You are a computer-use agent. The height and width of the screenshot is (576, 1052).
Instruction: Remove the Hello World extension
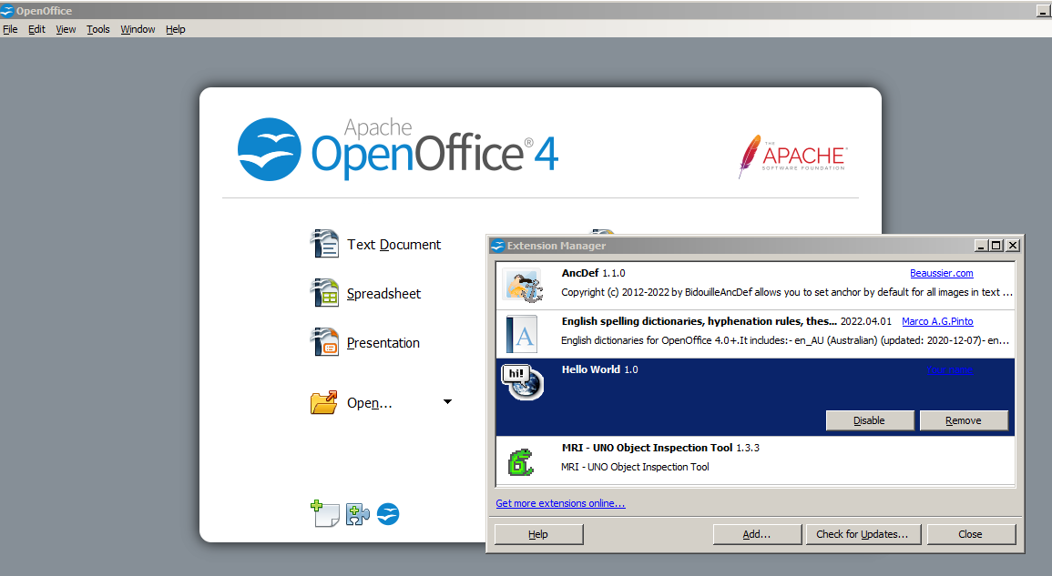coord(964,420)
